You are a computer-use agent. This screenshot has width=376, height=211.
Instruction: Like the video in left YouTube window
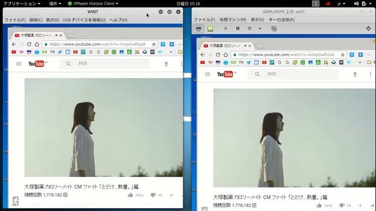[x=130, y=195]
